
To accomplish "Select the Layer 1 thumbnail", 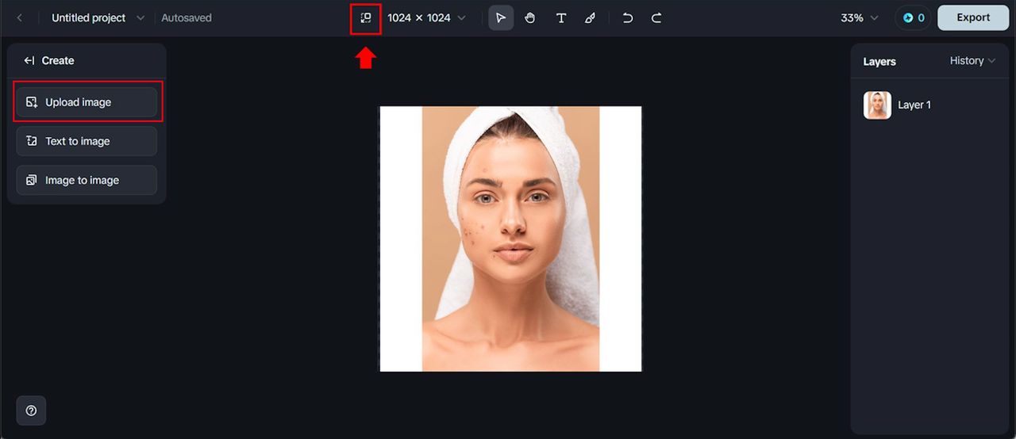I will (877, 105).
